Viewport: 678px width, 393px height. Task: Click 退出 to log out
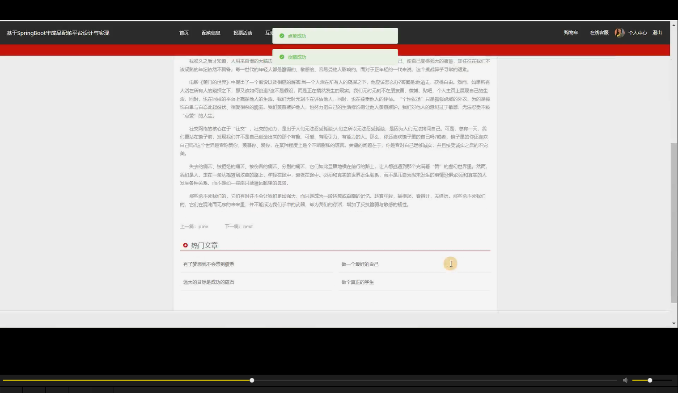coord(657,32)
